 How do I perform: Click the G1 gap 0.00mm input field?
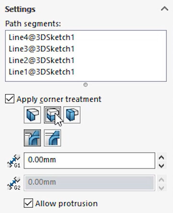(x=90, y=161)
